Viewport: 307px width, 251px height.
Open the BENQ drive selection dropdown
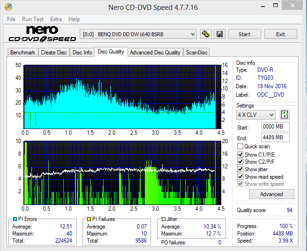pos(138,34)
